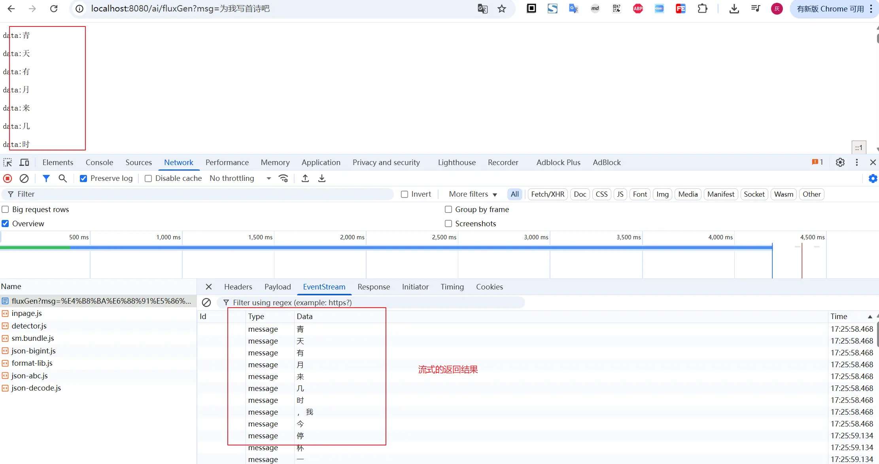Enable the Disable cache checkbox
The image size is (879, 464).
pos(148,178)
